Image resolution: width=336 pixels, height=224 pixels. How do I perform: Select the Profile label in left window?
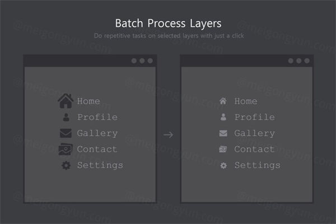coord(97,117)
